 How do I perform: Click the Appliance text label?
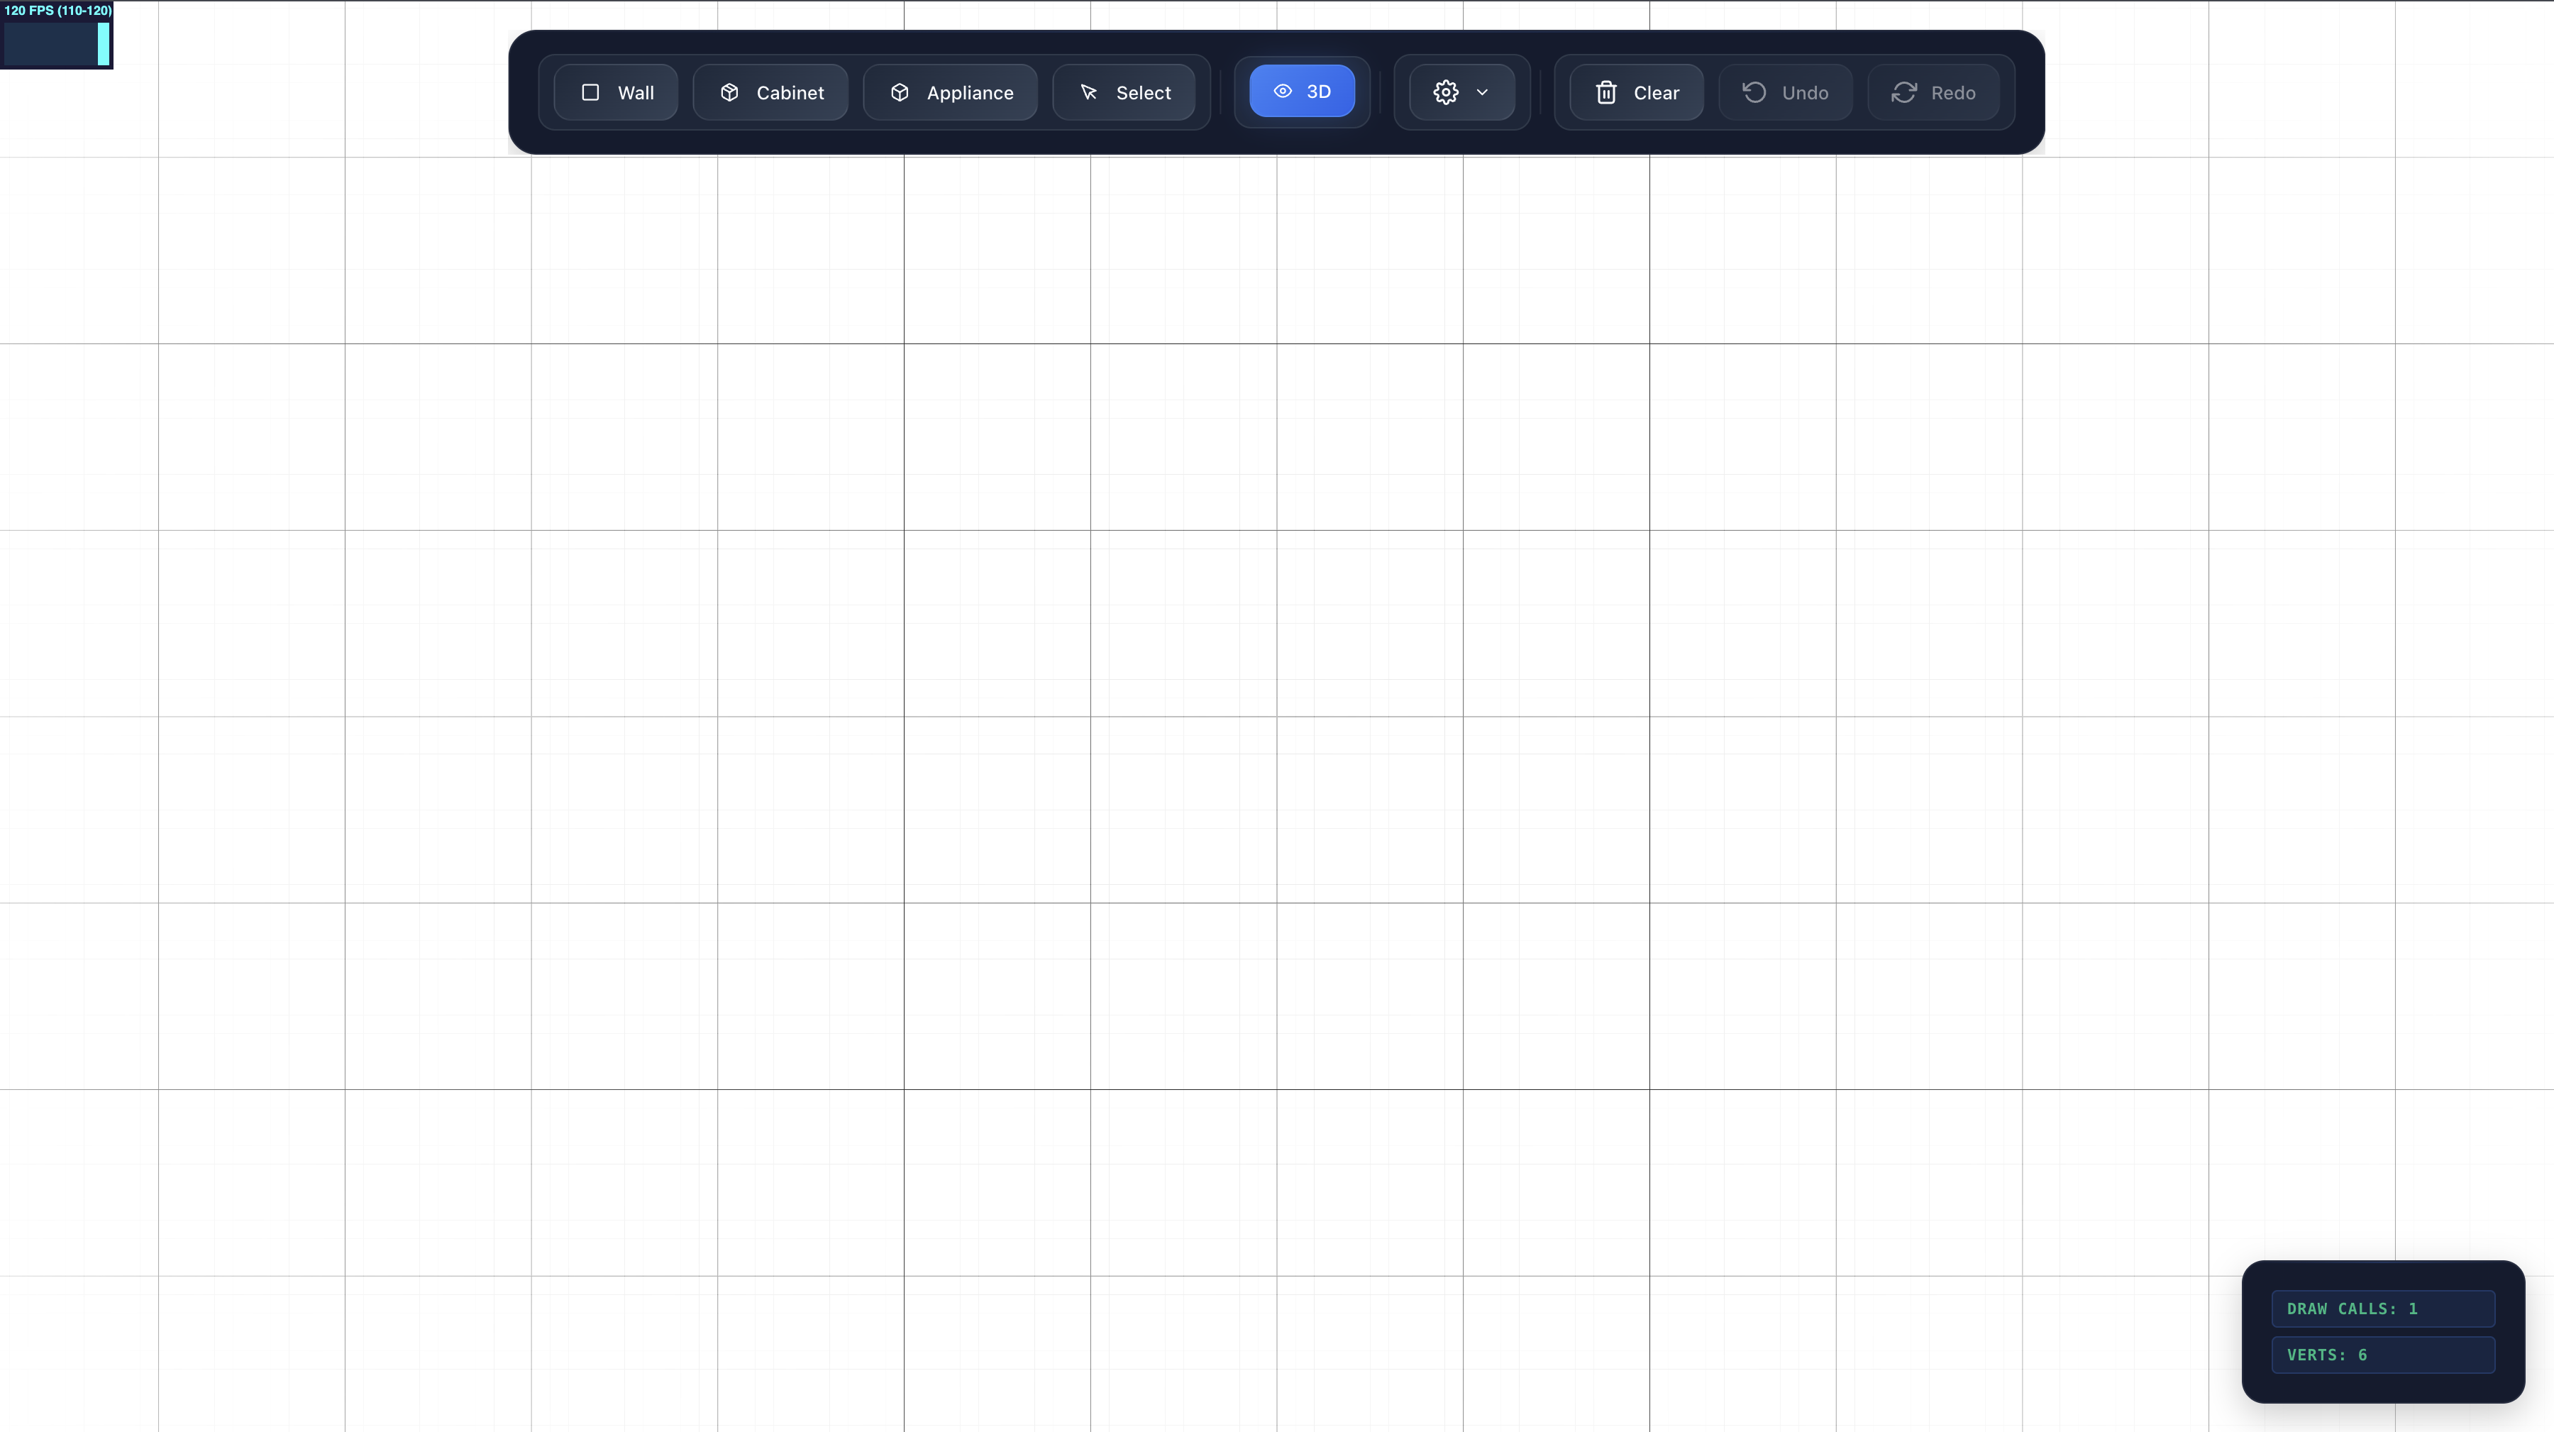(970, 92)
